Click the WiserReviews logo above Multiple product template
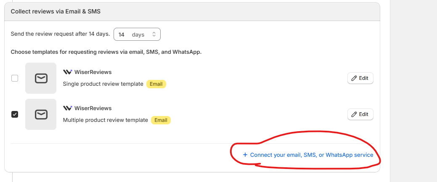The image size is (437, 182). coord(67,108)
